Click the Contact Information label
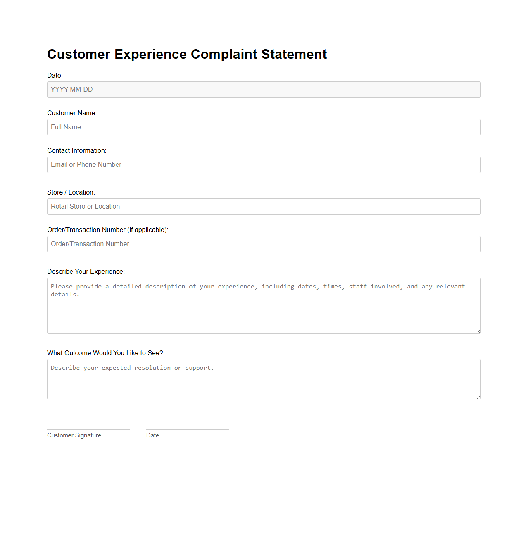The image size is (528, 537). click(77, 150)
